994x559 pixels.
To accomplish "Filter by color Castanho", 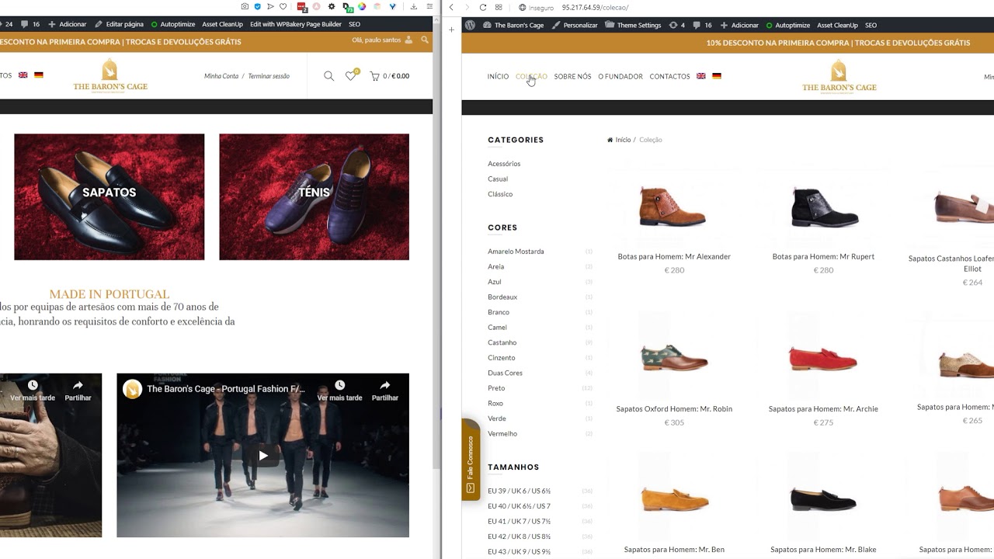I will click(502, 342).
